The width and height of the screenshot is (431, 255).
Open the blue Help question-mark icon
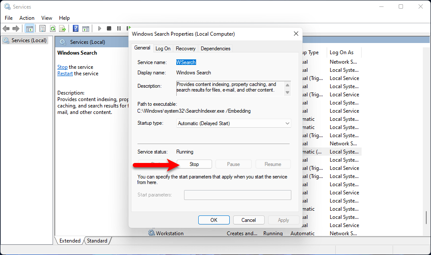pyautogui.click(x=75, y=28)
